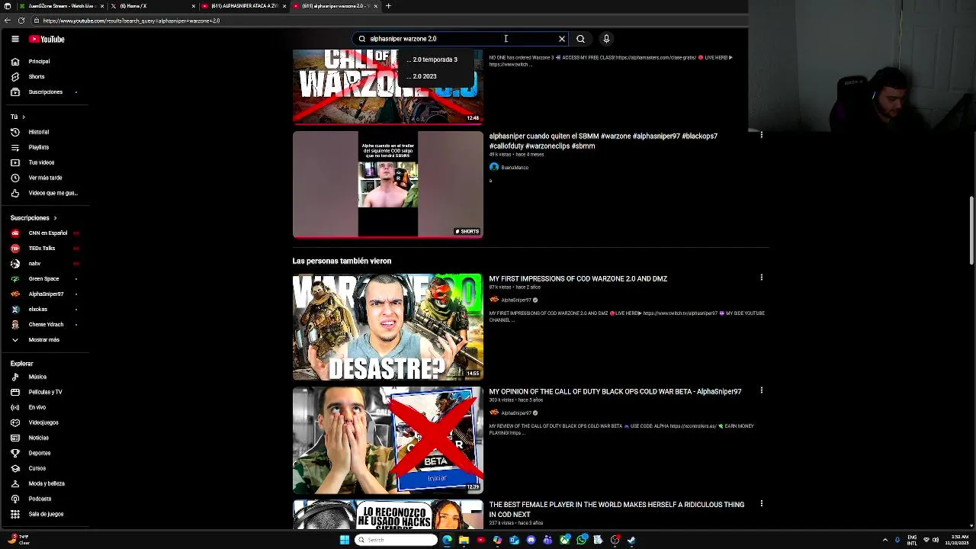Open options menu for FIRST IMPRESSIONS video
This screenshot has width=976, height=549.
point(761,278)
